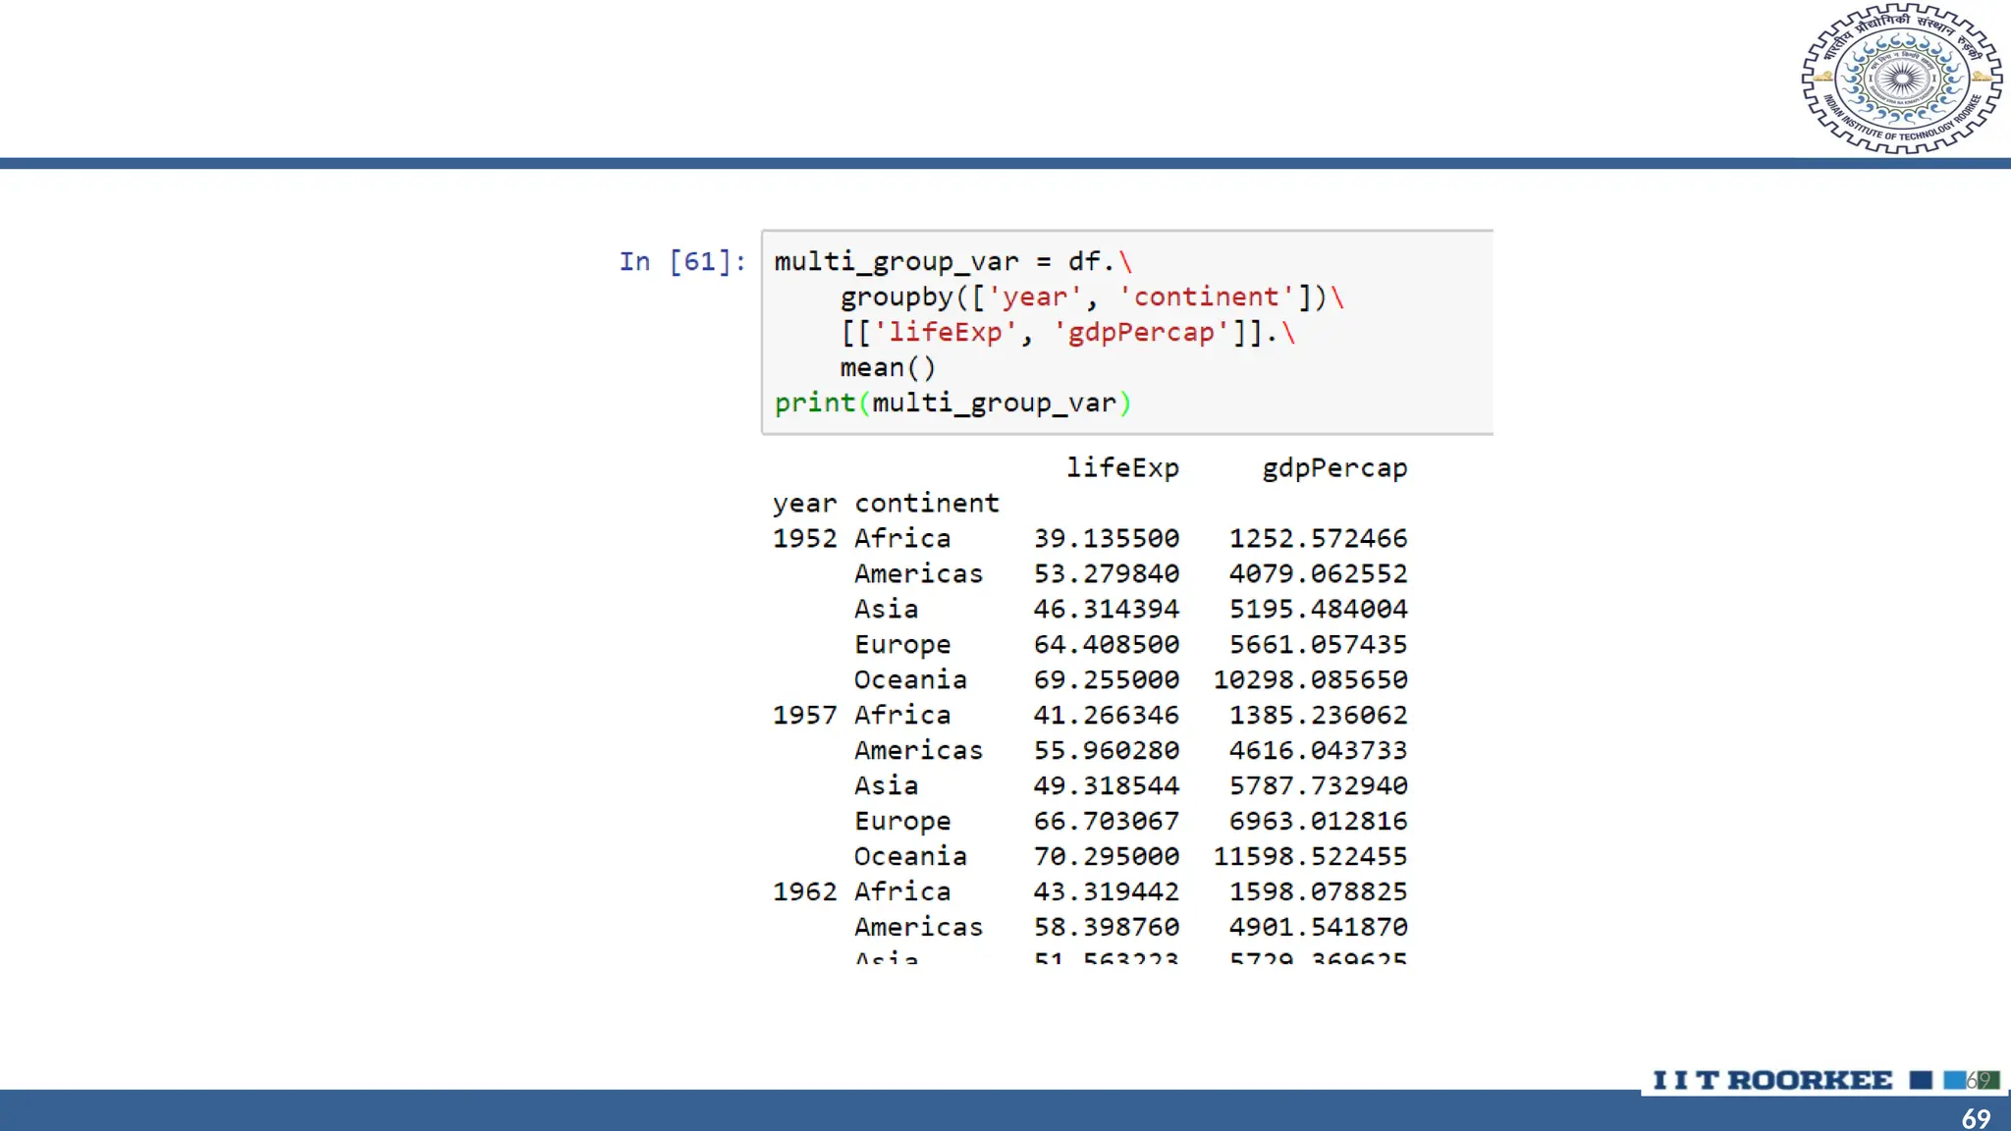Click the gdpPercap column header in output
The width and height of the screenshot is (2011, 1131).
[x=1334, y=467]
